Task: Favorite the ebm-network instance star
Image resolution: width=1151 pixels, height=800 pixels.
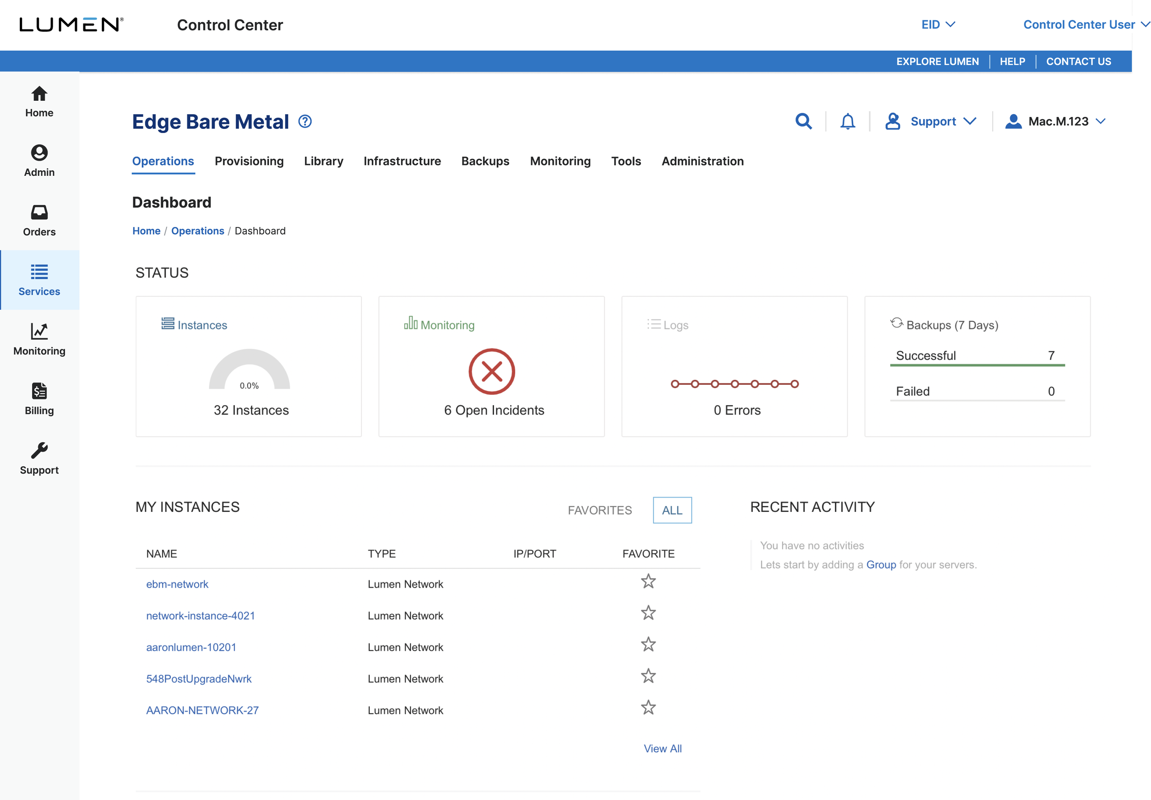Action: pyautogui.click(x=648, y=581)
